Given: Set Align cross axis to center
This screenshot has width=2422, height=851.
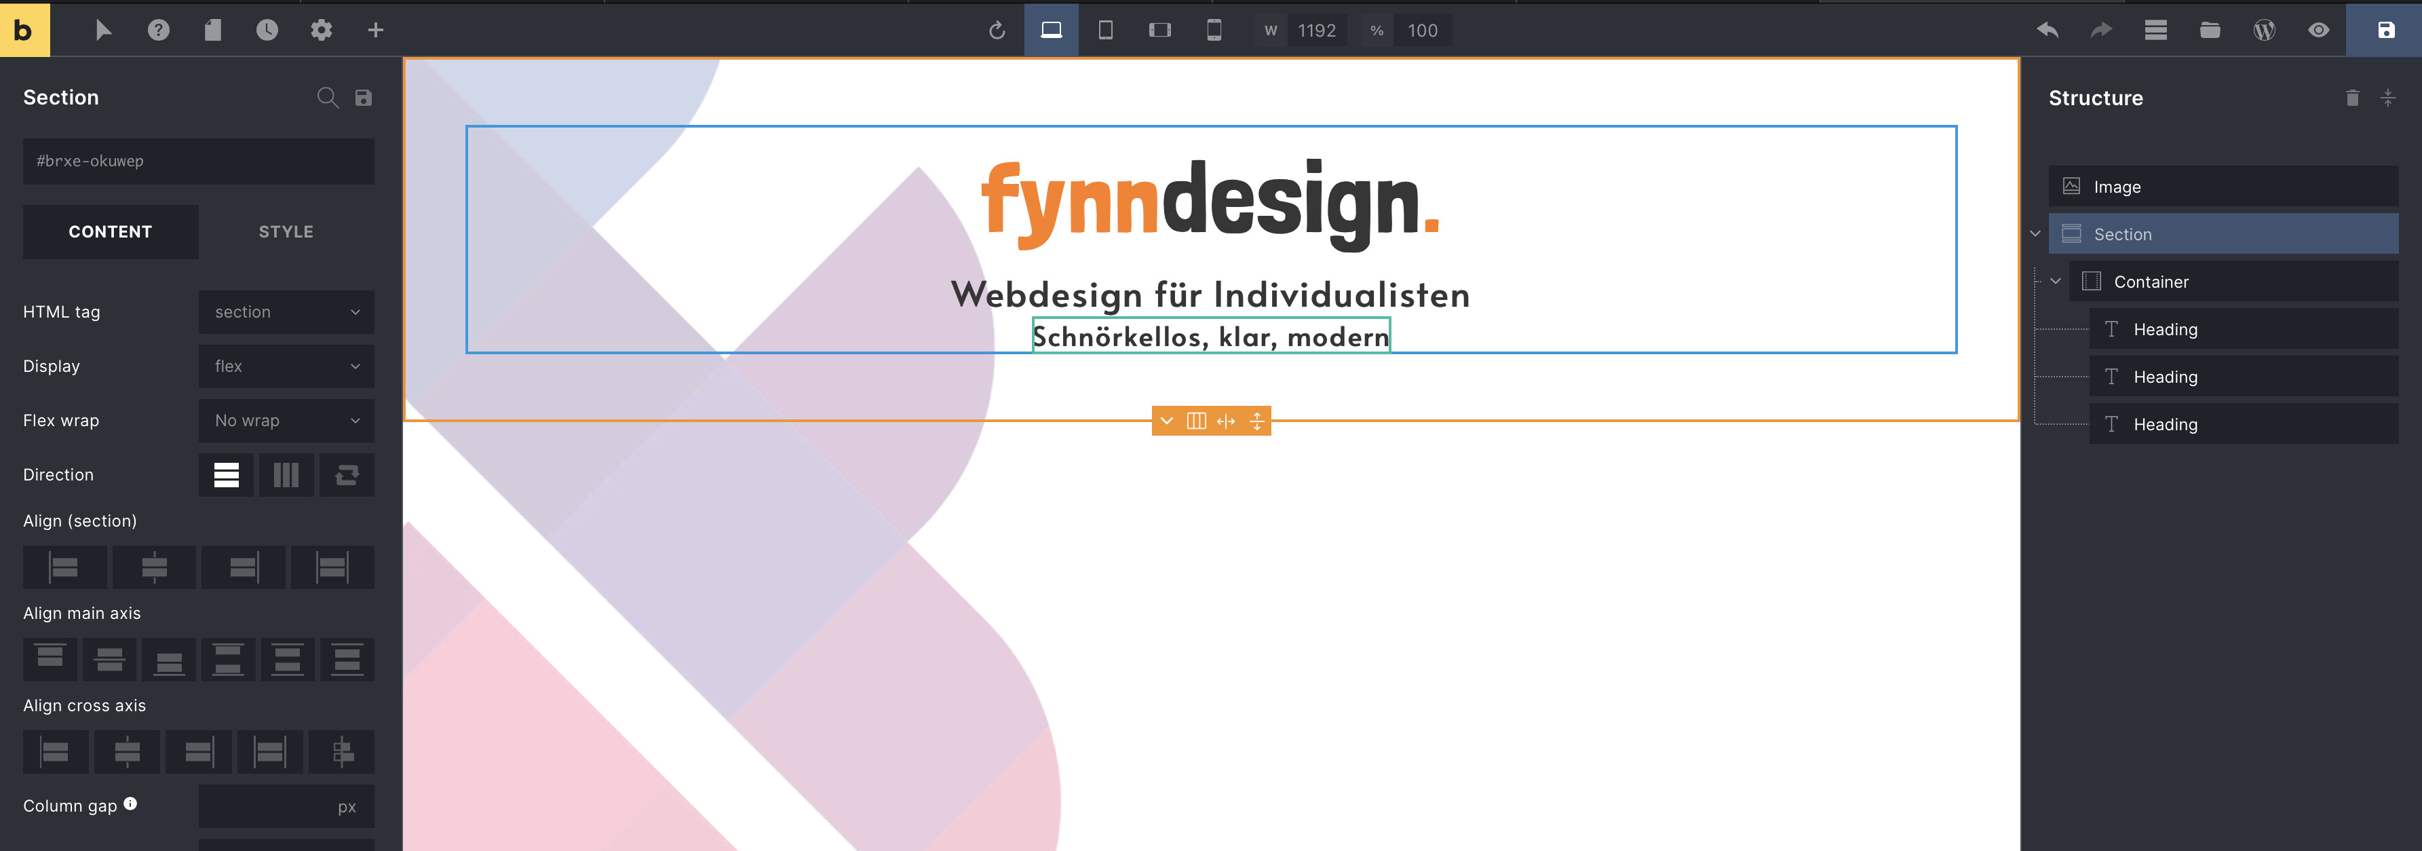Looking at the screenshot, I should [127, 751].
